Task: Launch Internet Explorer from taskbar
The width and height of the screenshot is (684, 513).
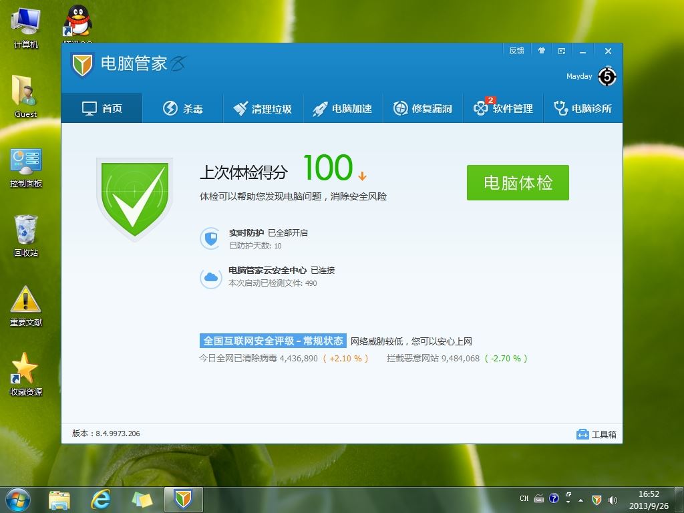Action: pos(100,500)
